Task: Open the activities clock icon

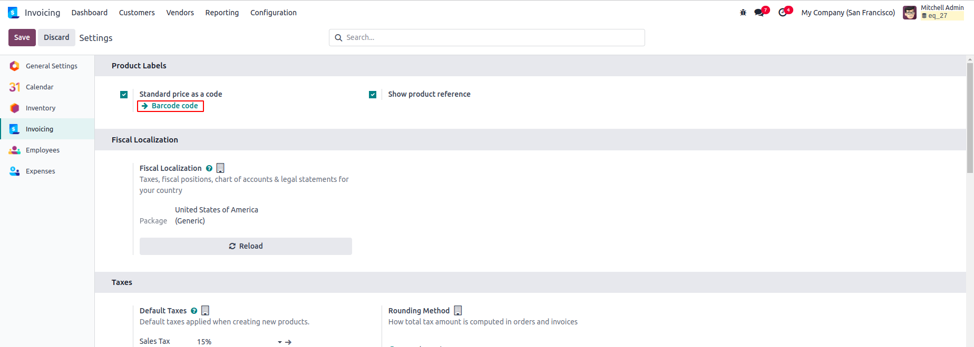Action: pos(783,13)
